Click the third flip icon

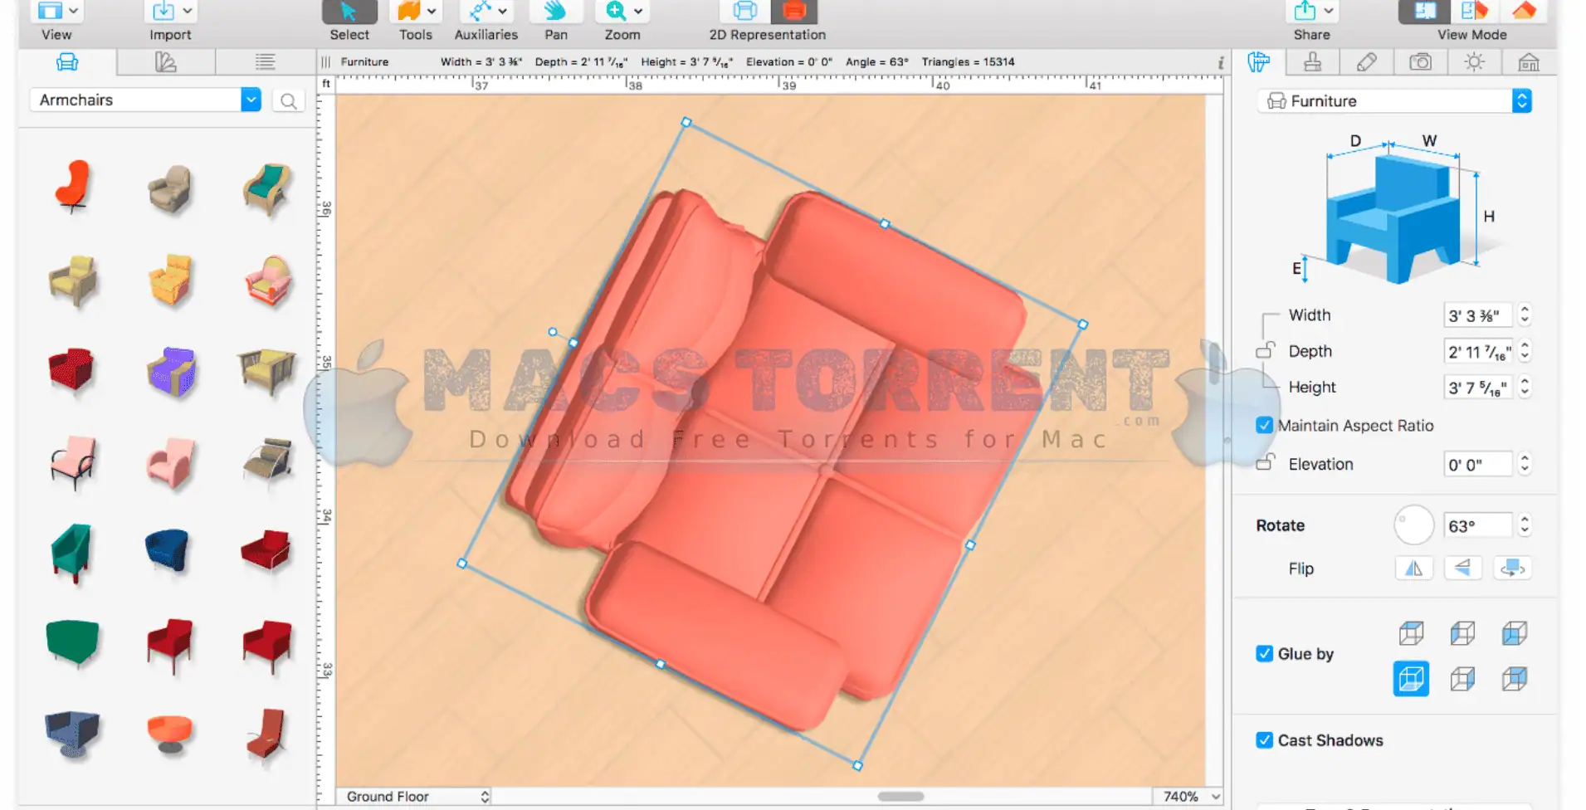[x=1513, y=568]
